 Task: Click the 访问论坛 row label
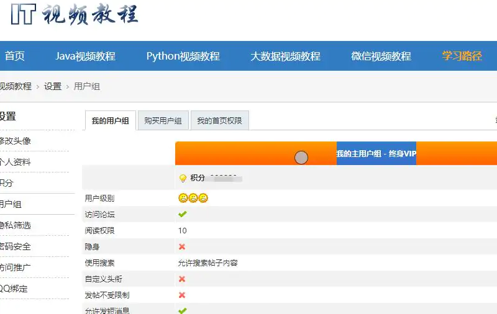pyautogui.click(x=99, y=214)
